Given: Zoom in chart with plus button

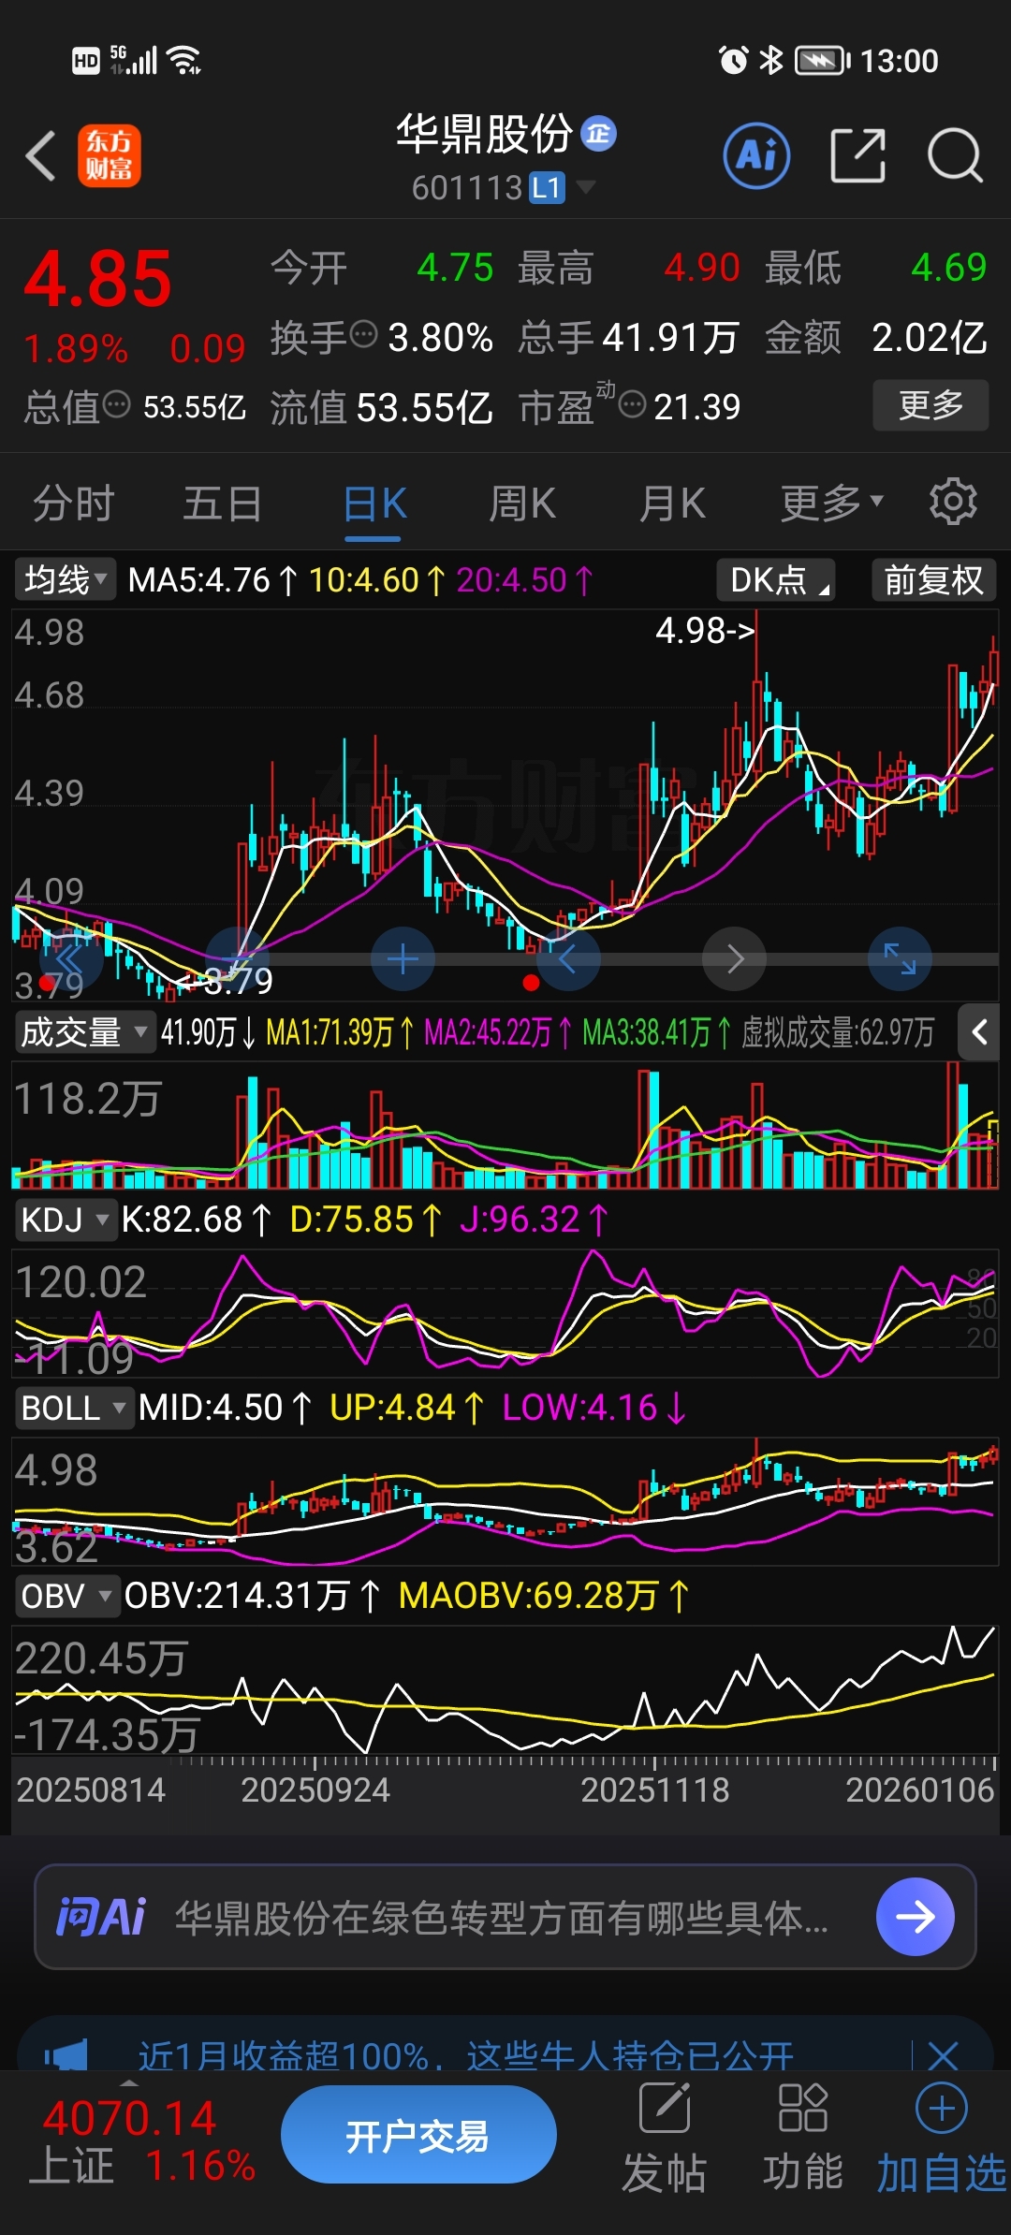Looking at the screenshot, I should click(x=403, y=959).
